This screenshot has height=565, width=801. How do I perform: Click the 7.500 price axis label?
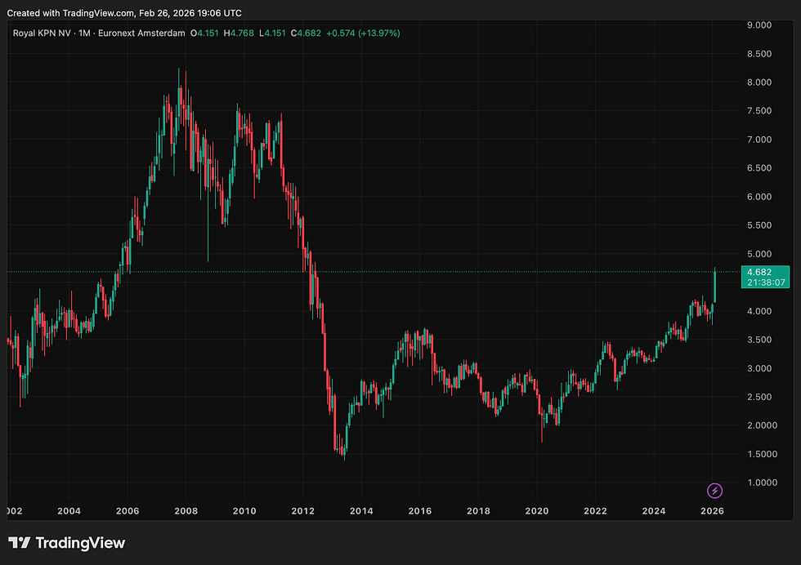pyautogui.click(x=759, y=111)
